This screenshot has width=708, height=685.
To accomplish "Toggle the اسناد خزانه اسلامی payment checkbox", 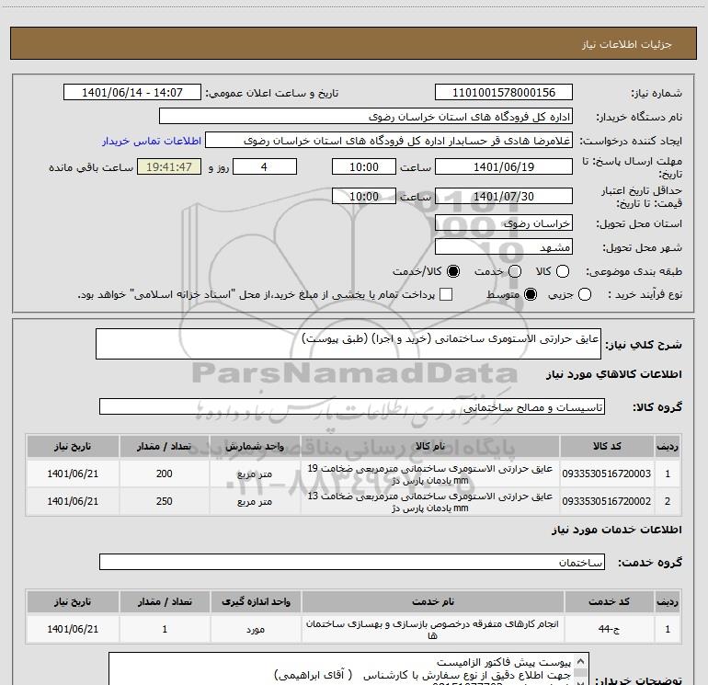I will click(446, 294).
